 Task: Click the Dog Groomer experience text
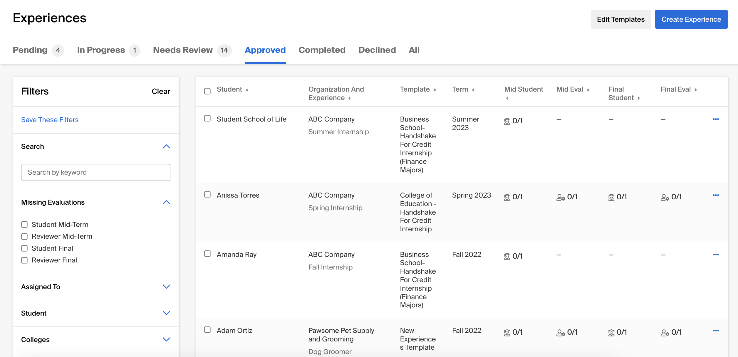[330, 352]
